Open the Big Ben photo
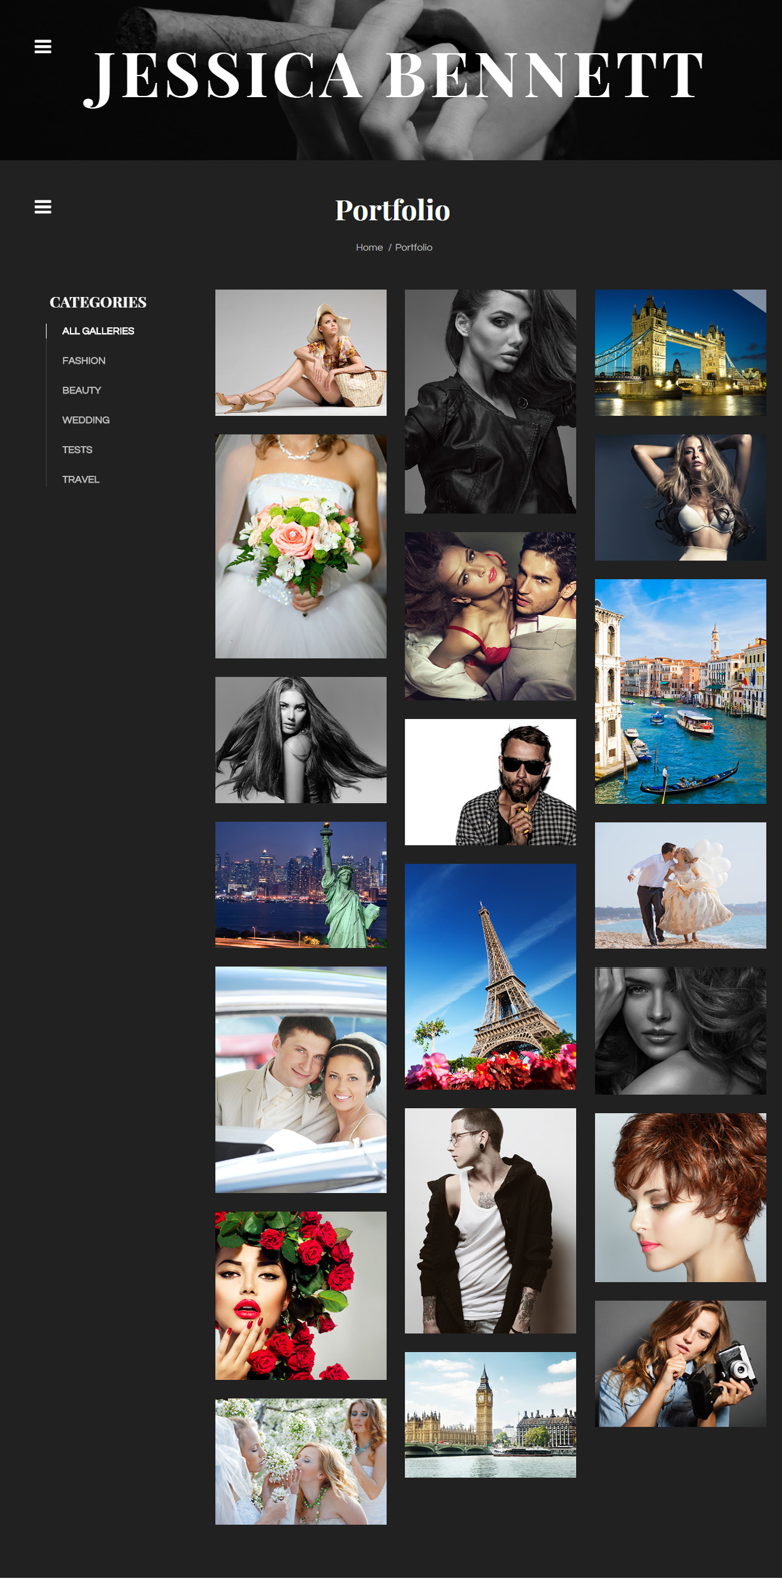The height and width of the screenshot is (1581, 782). click(490, 1415)
